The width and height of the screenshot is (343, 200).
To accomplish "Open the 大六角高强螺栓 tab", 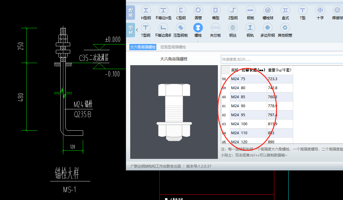I will coord(143,47).
